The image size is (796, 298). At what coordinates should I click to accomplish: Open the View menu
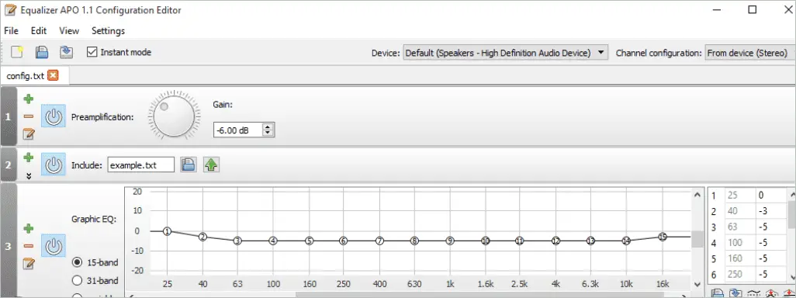pyautogui.click(x=69, y=31)
